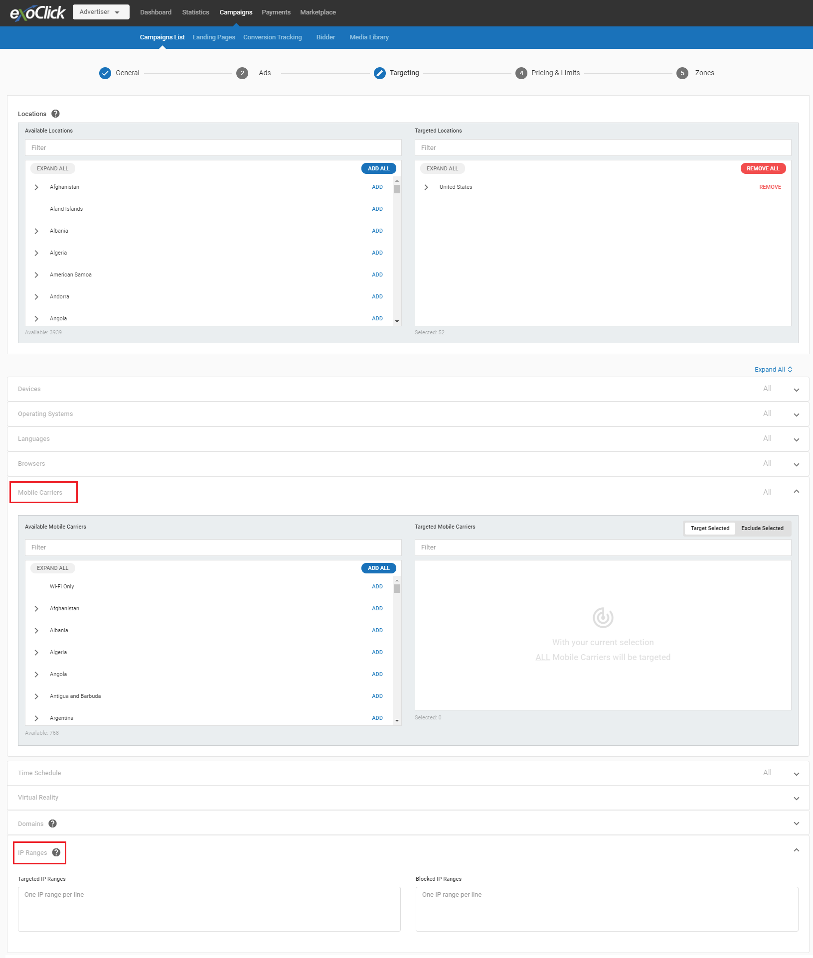Switch to the Landing Pages tab
The image size is (813, 958).
click(214, 37)
